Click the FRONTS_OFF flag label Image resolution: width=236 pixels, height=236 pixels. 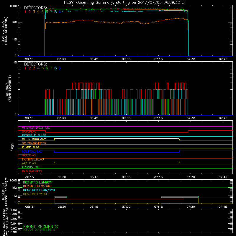pos(31,167)
